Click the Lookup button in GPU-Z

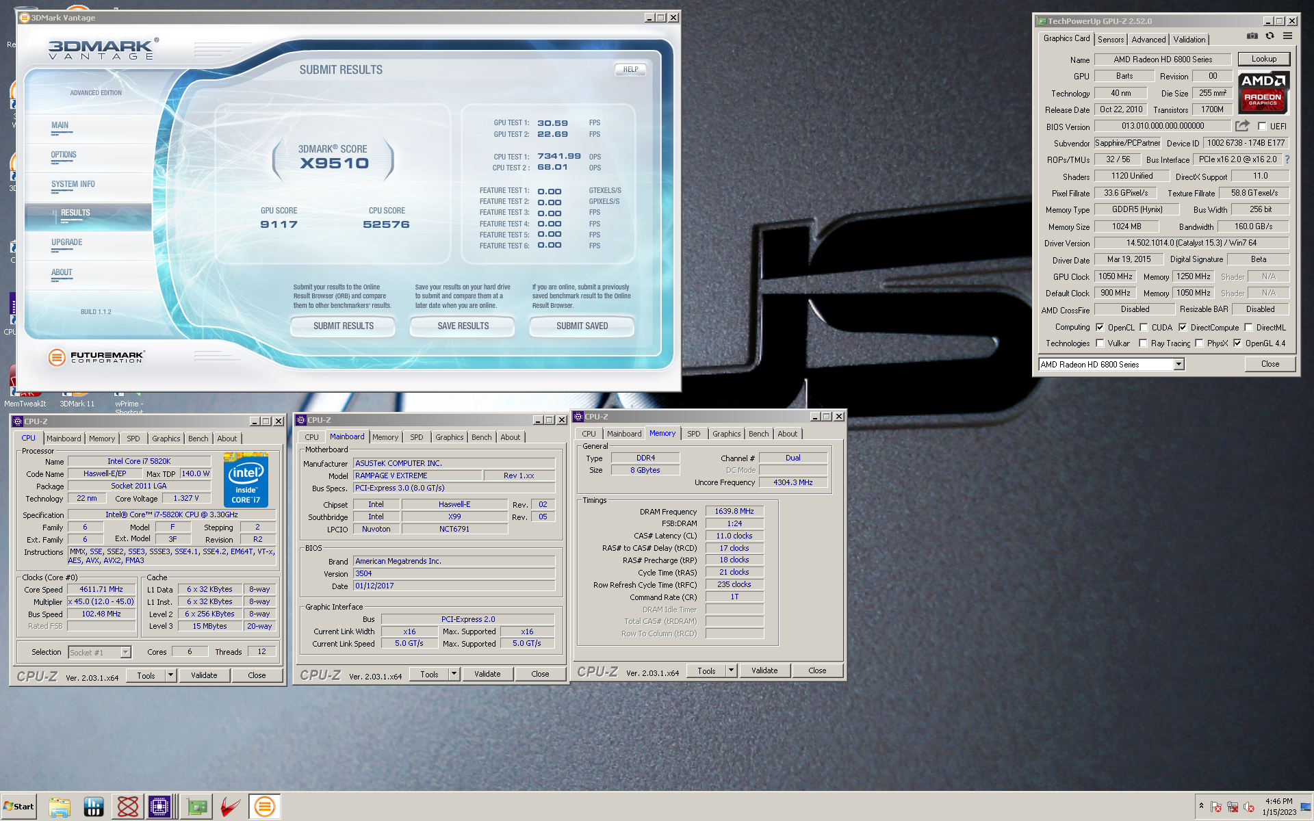tap(1263, 59)
